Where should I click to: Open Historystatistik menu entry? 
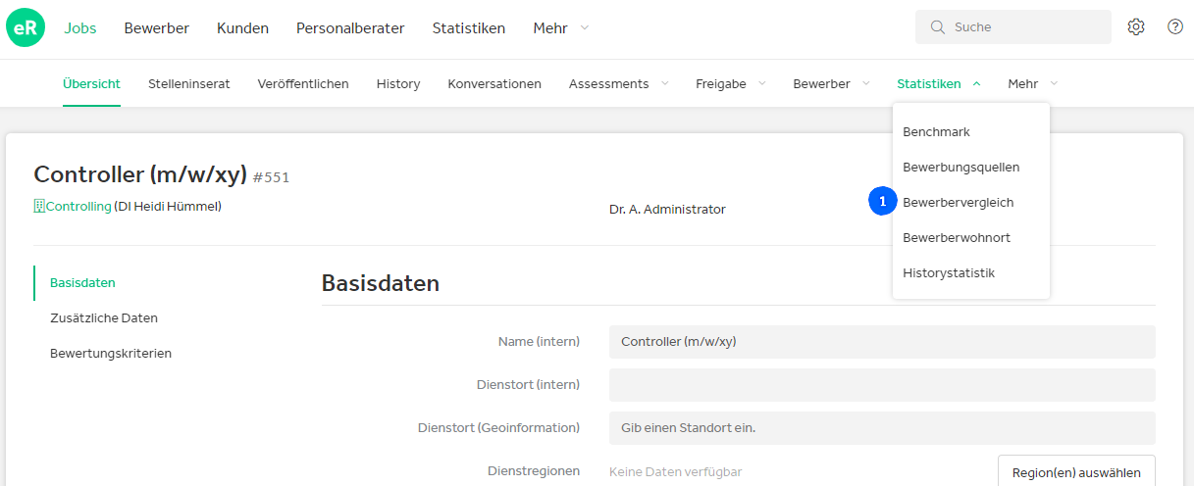coord(949,273)
